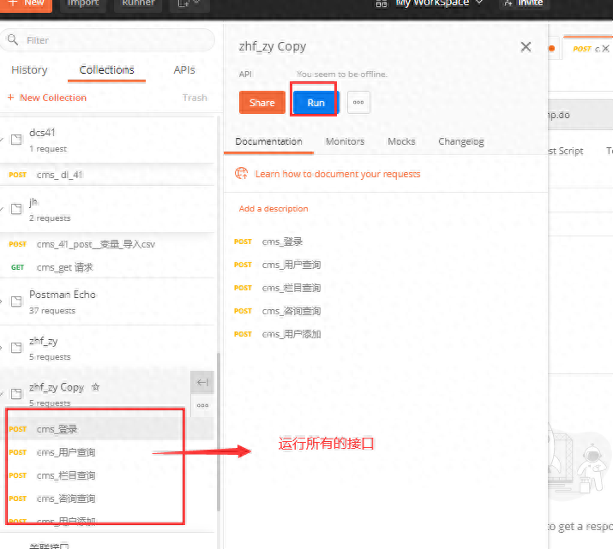Click New Collection link
This screenshot has width=613, height=549.
[x=47, y=98]
